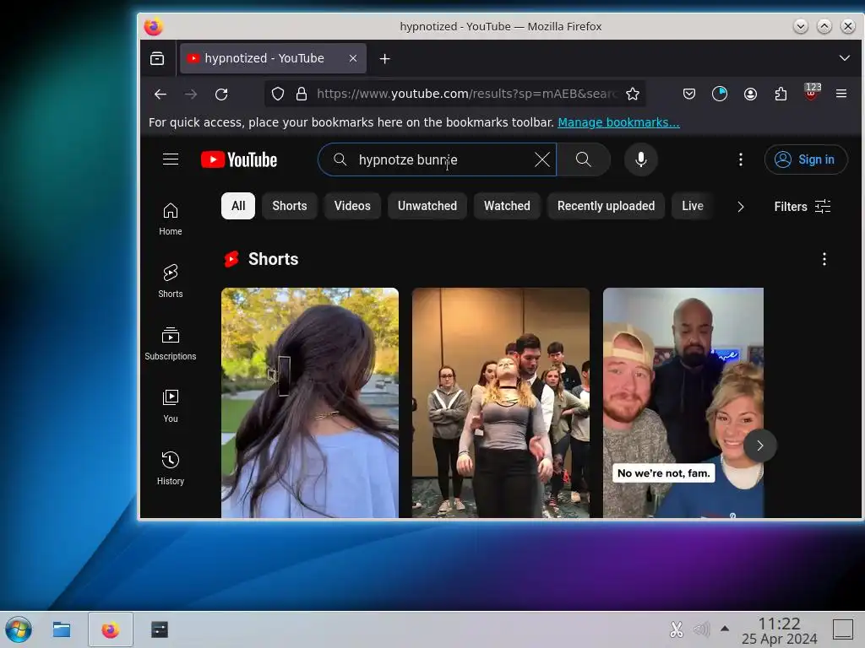Viewport: 865px width, 648px height.
Task: Open the start menu launcher
Action: [x=19, y=629]
